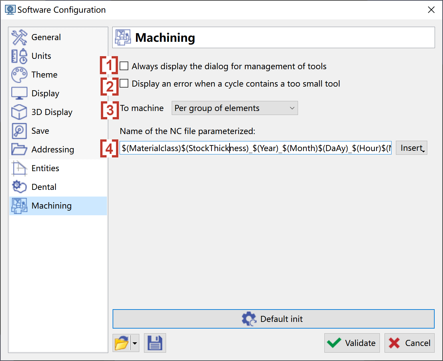
Task: Click inside the NC file name field
Action: coord(255,148)
